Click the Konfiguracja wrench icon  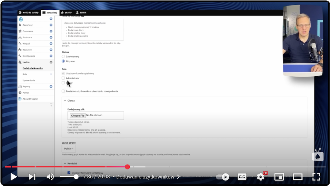[20, 56]
